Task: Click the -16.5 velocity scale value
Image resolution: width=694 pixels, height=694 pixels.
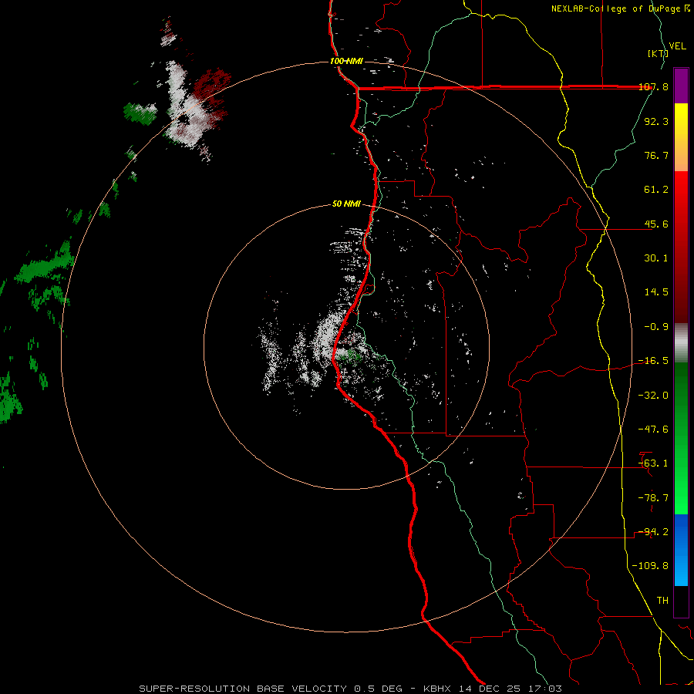Action: [x=653, y=361]
